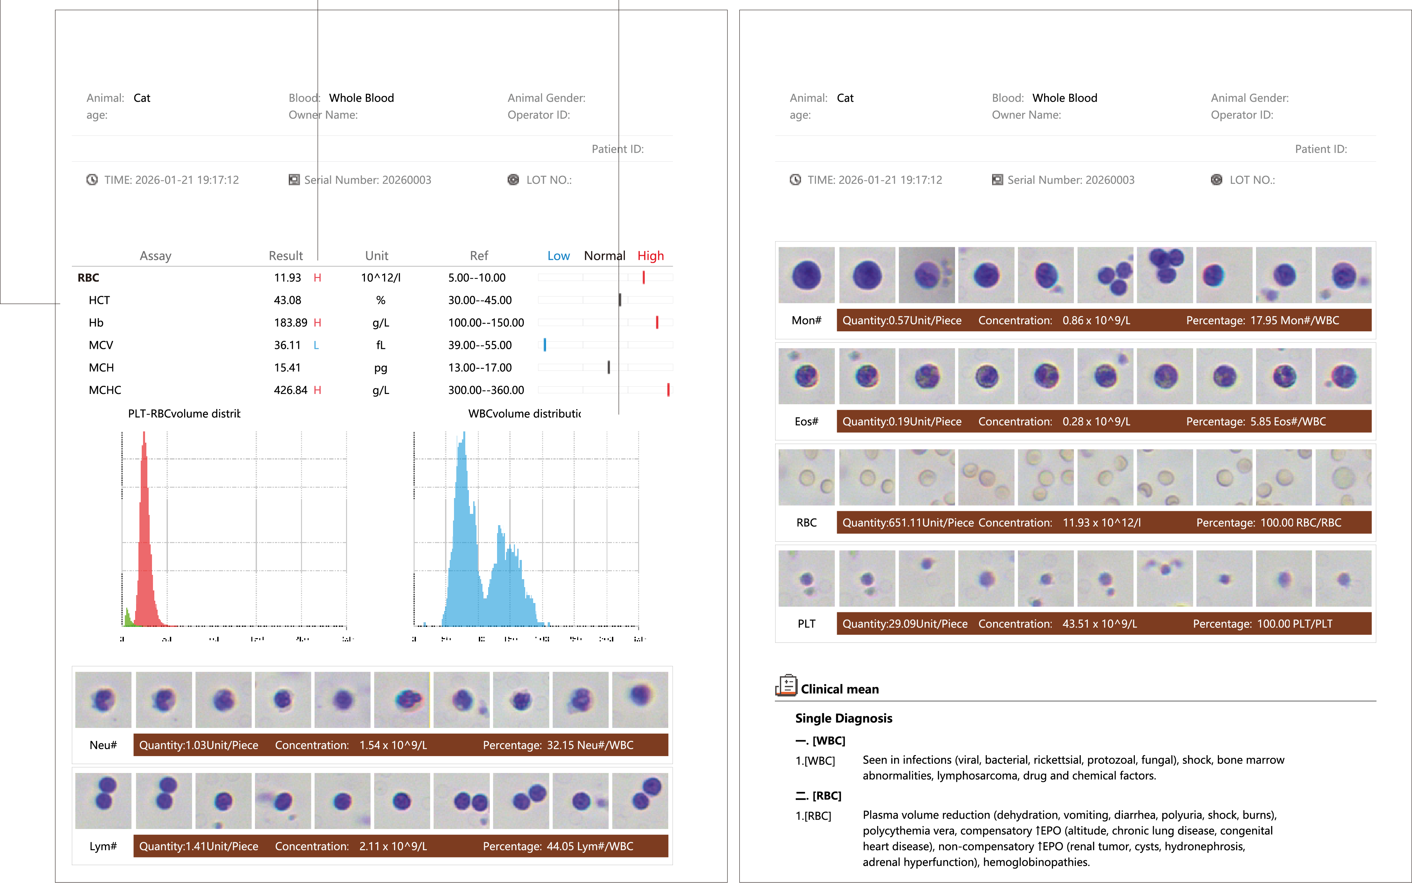The width and height of the screenshot is (1412, 883).
Task: Select the first Lym# cell thumbnail
Action: [103, 800]
